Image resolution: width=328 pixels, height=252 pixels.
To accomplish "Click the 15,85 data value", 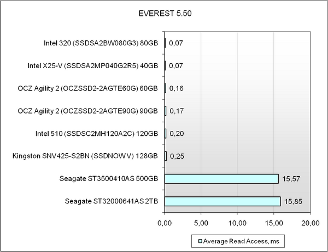I will [293, 201].
